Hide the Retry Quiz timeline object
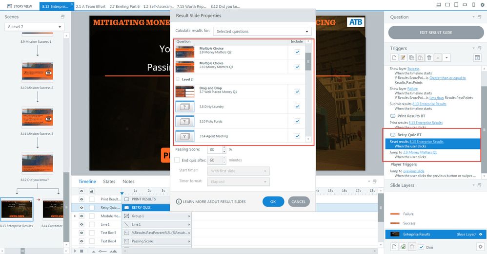The image size is (487, 254). tap(81, 208)
